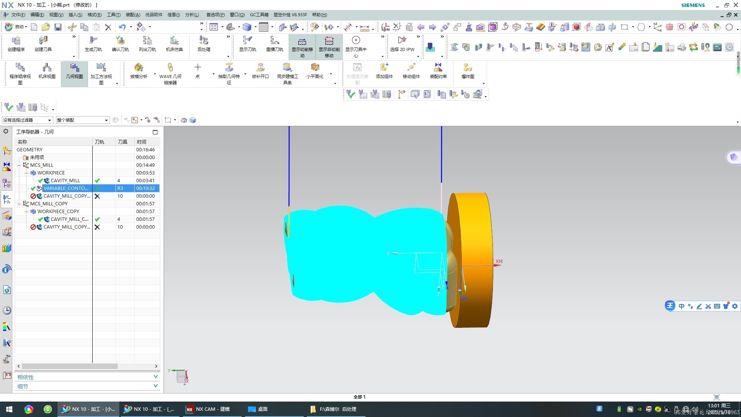Viewport: 741px width, 417px height.
Task: Click the 小平面化 facet tool
Action: [x=315, y=71]
